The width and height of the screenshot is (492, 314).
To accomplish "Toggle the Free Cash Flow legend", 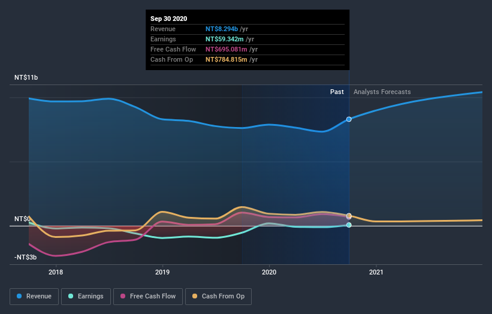I will [x=148, y=297].
